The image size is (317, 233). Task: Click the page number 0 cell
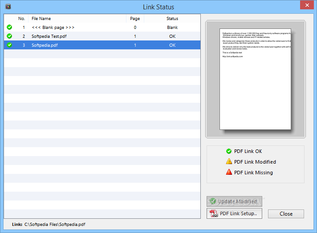click(135, 28)
